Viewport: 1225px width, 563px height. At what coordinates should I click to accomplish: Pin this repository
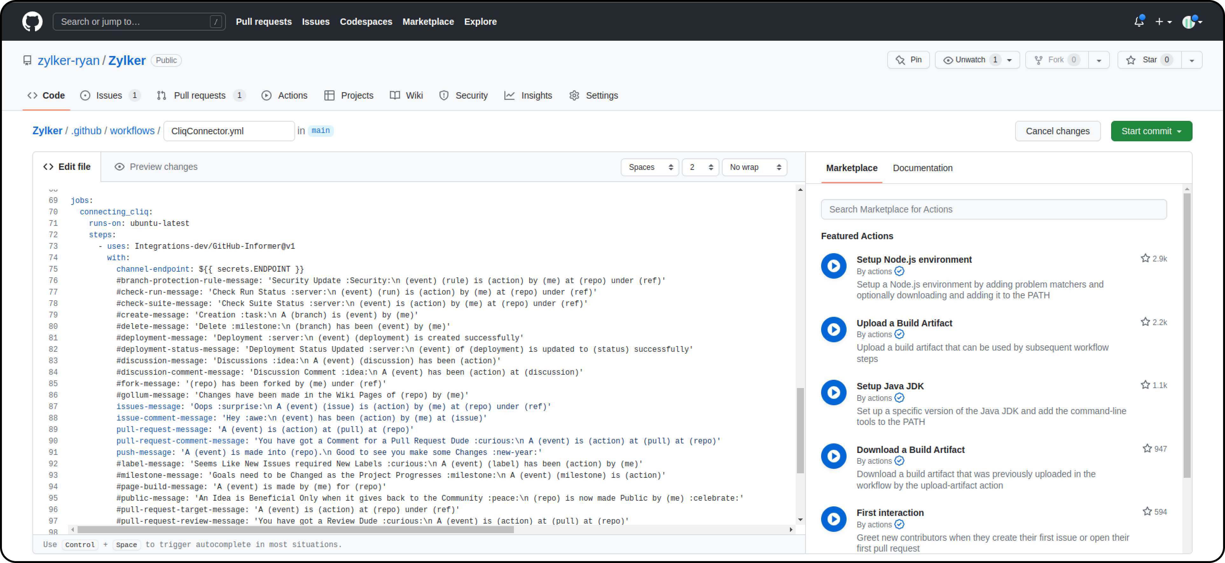[x=908, y=60]
